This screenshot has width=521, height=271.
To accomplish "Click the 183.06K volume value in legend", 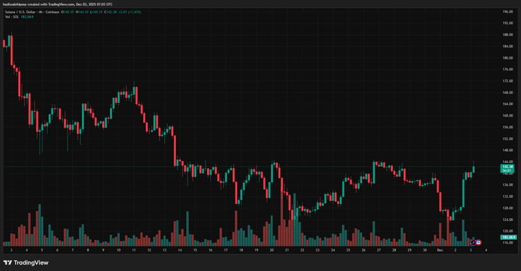I will tap(29, 16).
